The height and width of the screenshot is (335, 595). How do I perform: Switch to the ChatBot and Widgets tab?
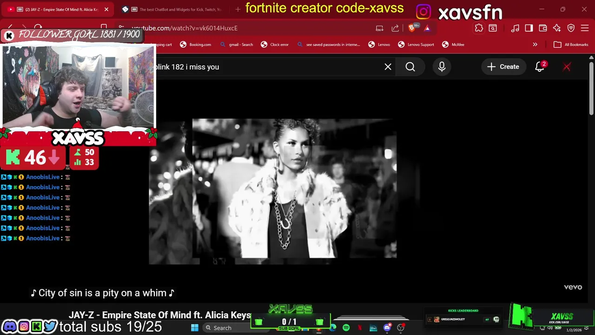(173, 9)
